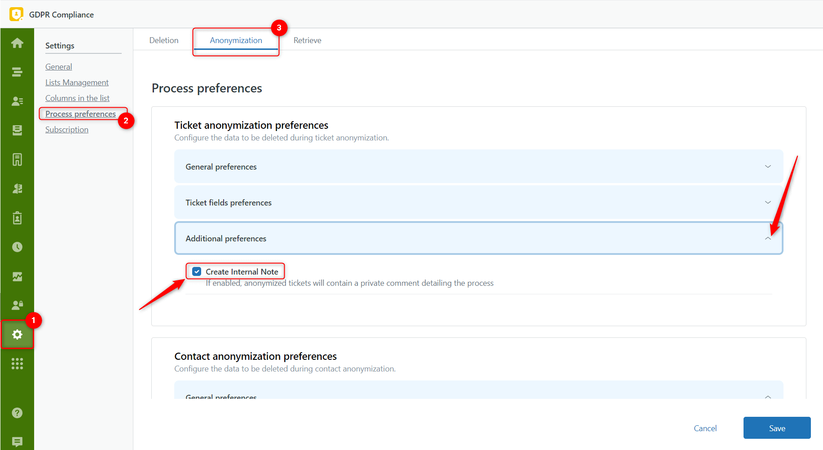This screenshot has width=823, height=450.
Task: Open the Subscription settings link
Action: 67,130
